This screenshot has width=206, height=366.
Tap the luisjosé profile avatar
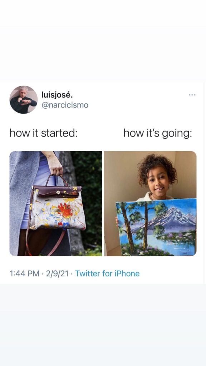(23, 100)
